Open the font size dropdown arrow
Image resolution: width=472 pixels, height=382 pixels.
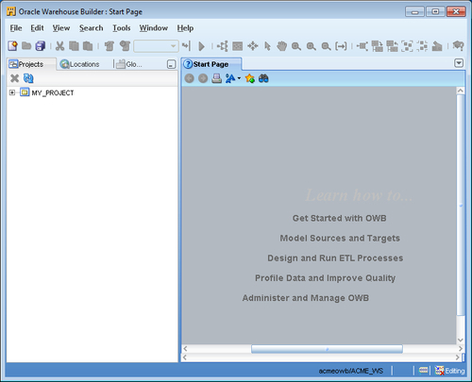pos(239,78)
